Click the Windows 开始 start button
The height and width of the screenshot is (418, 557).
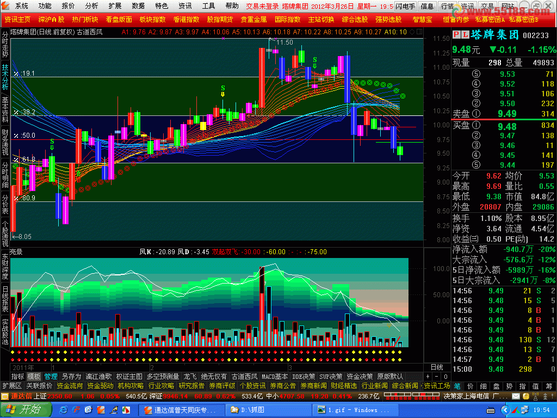point(25,409)
